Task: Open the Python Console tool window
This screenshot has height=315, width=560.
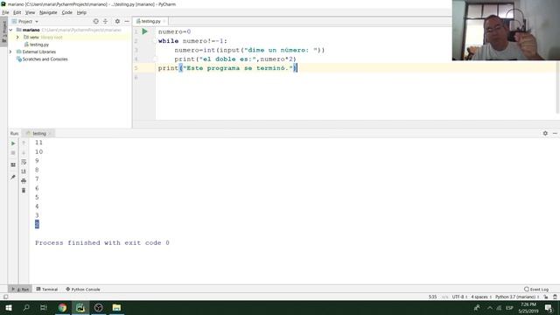Action: (x=83, y=290)
